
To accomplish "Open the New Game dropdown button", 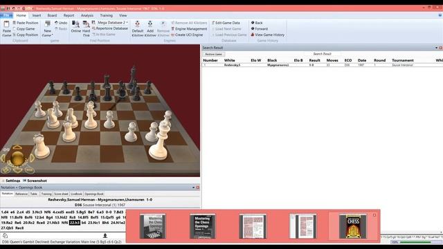I will click(x=48, y=29).
